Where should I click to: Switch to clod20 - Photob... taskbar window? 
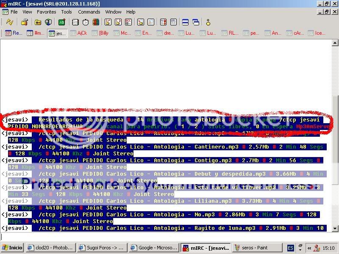click(x=51, y=248)
